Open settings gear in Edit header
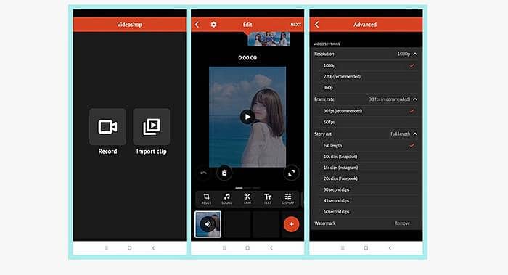 click(213, 25)
